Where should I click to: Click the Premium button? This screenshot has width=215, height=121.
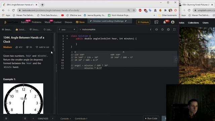click(143, 22)
